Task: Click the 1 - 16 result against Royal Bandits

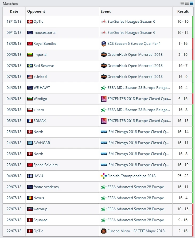Action: 183,43
